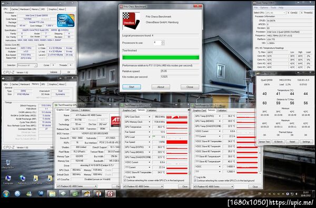
Task: Click the Validate button in CPU-Z
Action: tap(53, 72)
